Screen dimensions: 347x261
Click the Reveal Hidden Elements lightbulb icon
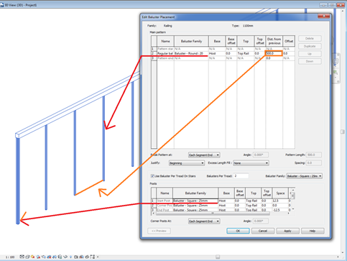[x=70, y=257]
